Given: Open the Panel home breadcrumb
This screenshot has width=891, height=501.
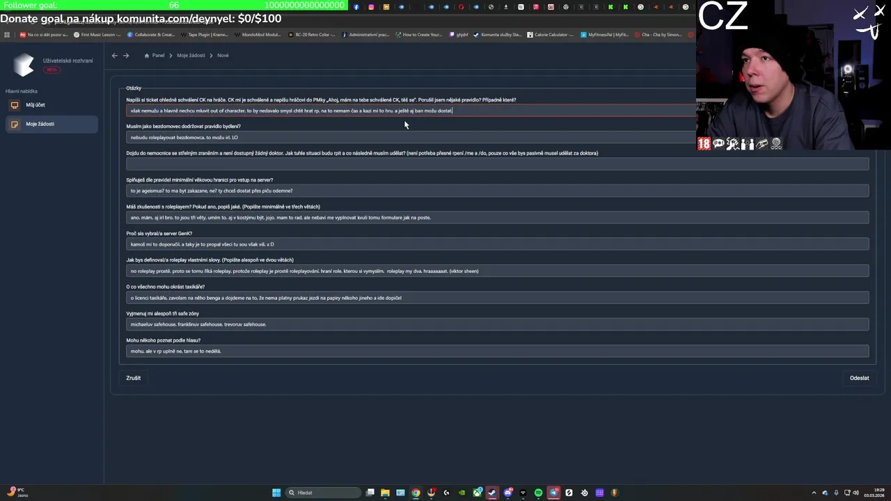Looking at the screenshot, I should coord(155,56).
